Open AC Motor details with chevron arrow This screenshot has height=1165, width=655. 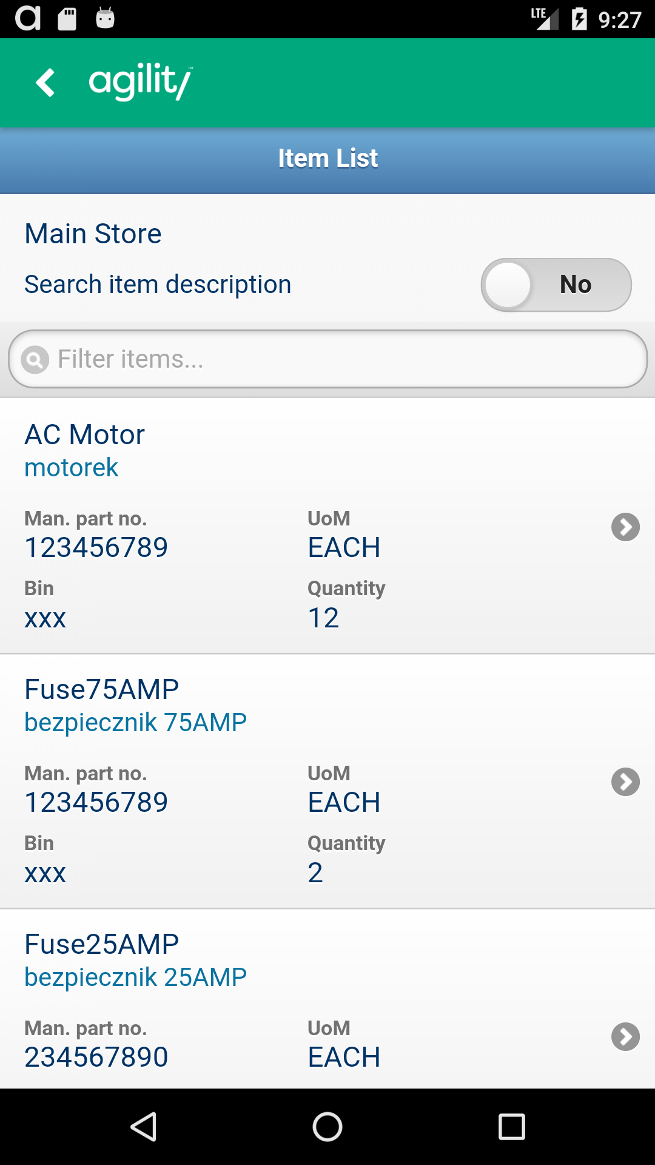tap(625, 527)
